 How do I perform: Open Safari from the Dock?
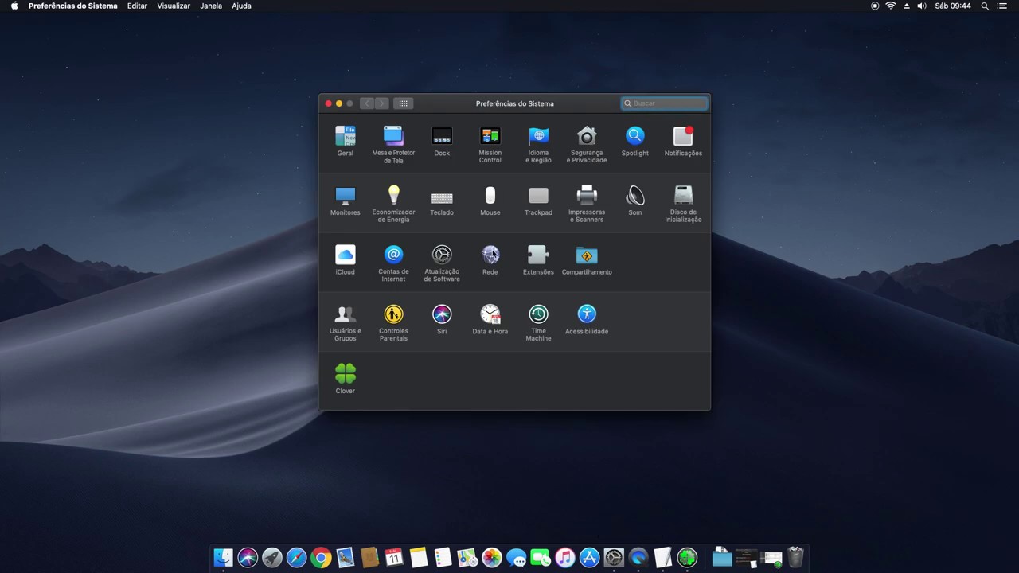pos(296,558)
